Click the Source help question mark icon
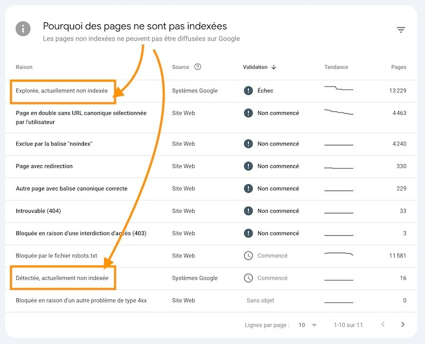The image size is (425, 344). pos(198,67)
